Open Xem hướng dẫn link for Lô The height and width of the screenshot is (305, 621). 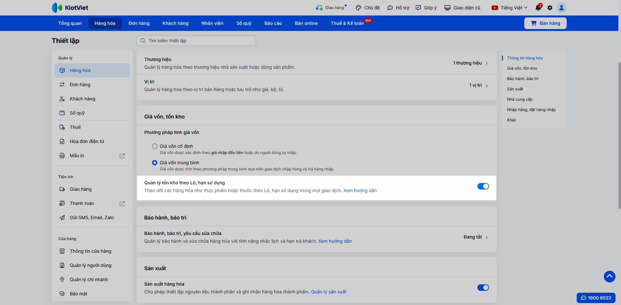pyautogui.click(x=360, y=190)
